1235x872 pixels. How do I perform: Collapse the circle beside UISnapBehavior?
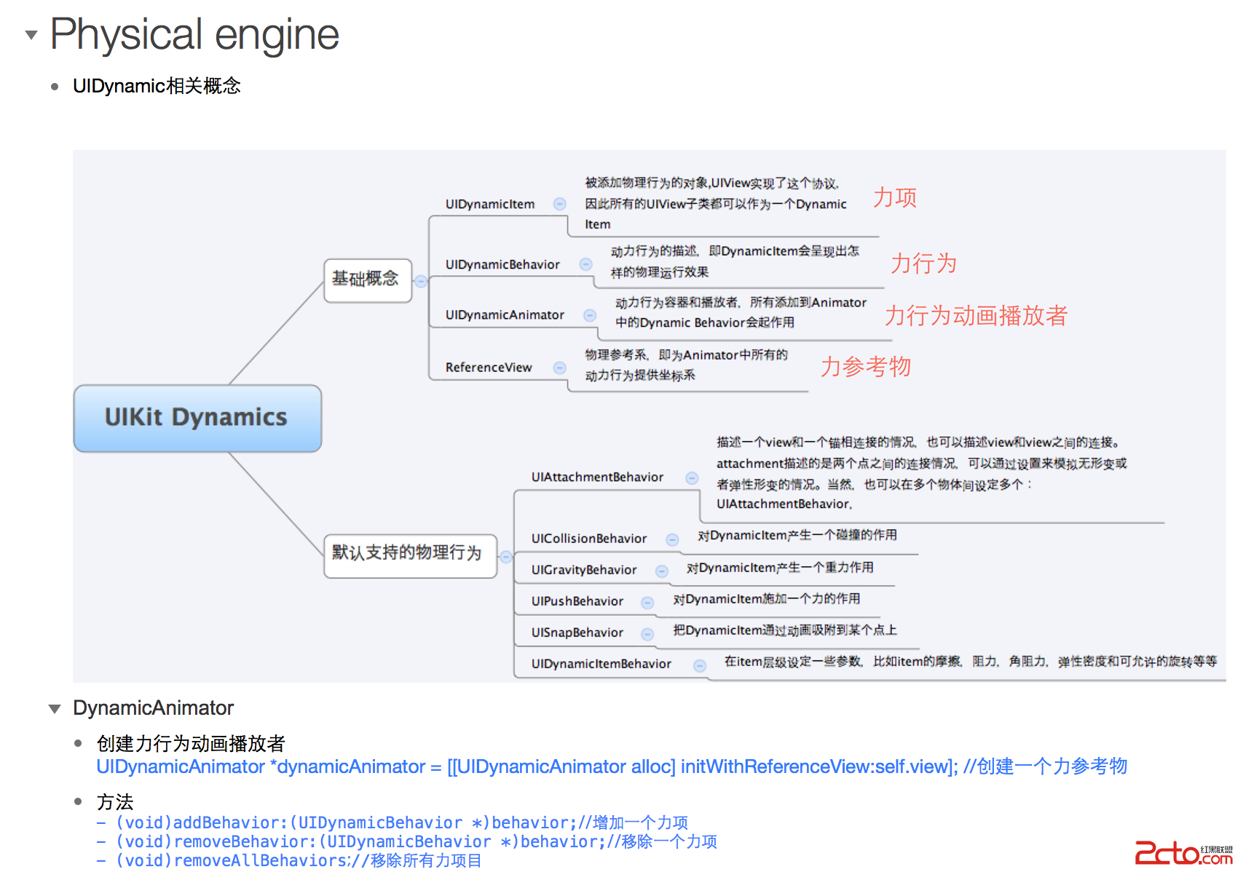(647, 633)
